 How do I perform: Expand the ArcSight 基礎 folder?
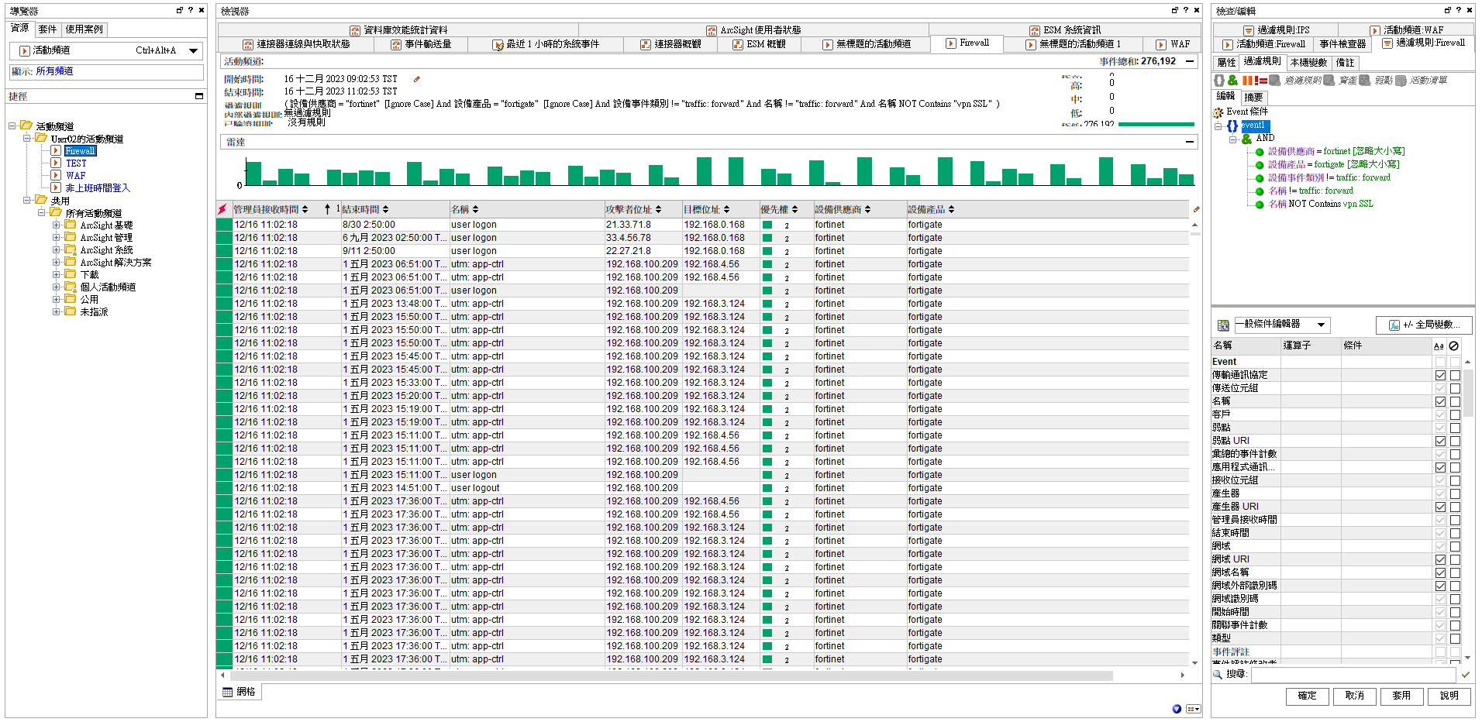pos(57,225)
